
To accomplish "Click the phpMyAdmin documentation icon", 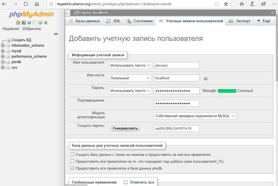I will click(29, 23).
